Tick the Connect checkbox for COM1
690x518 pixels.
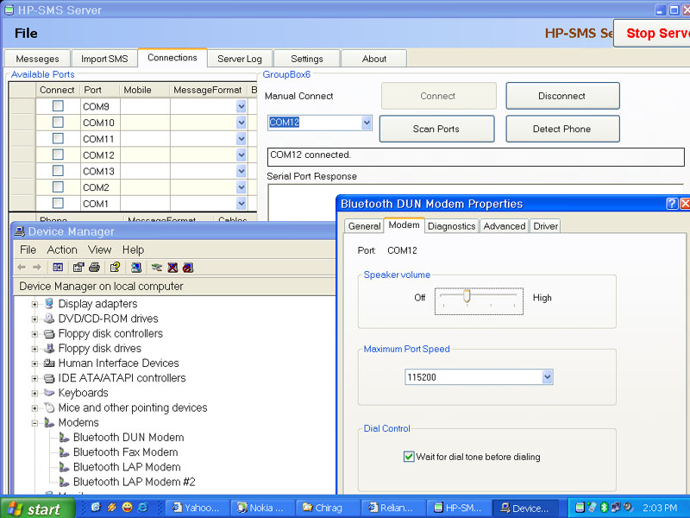point(58,203)
